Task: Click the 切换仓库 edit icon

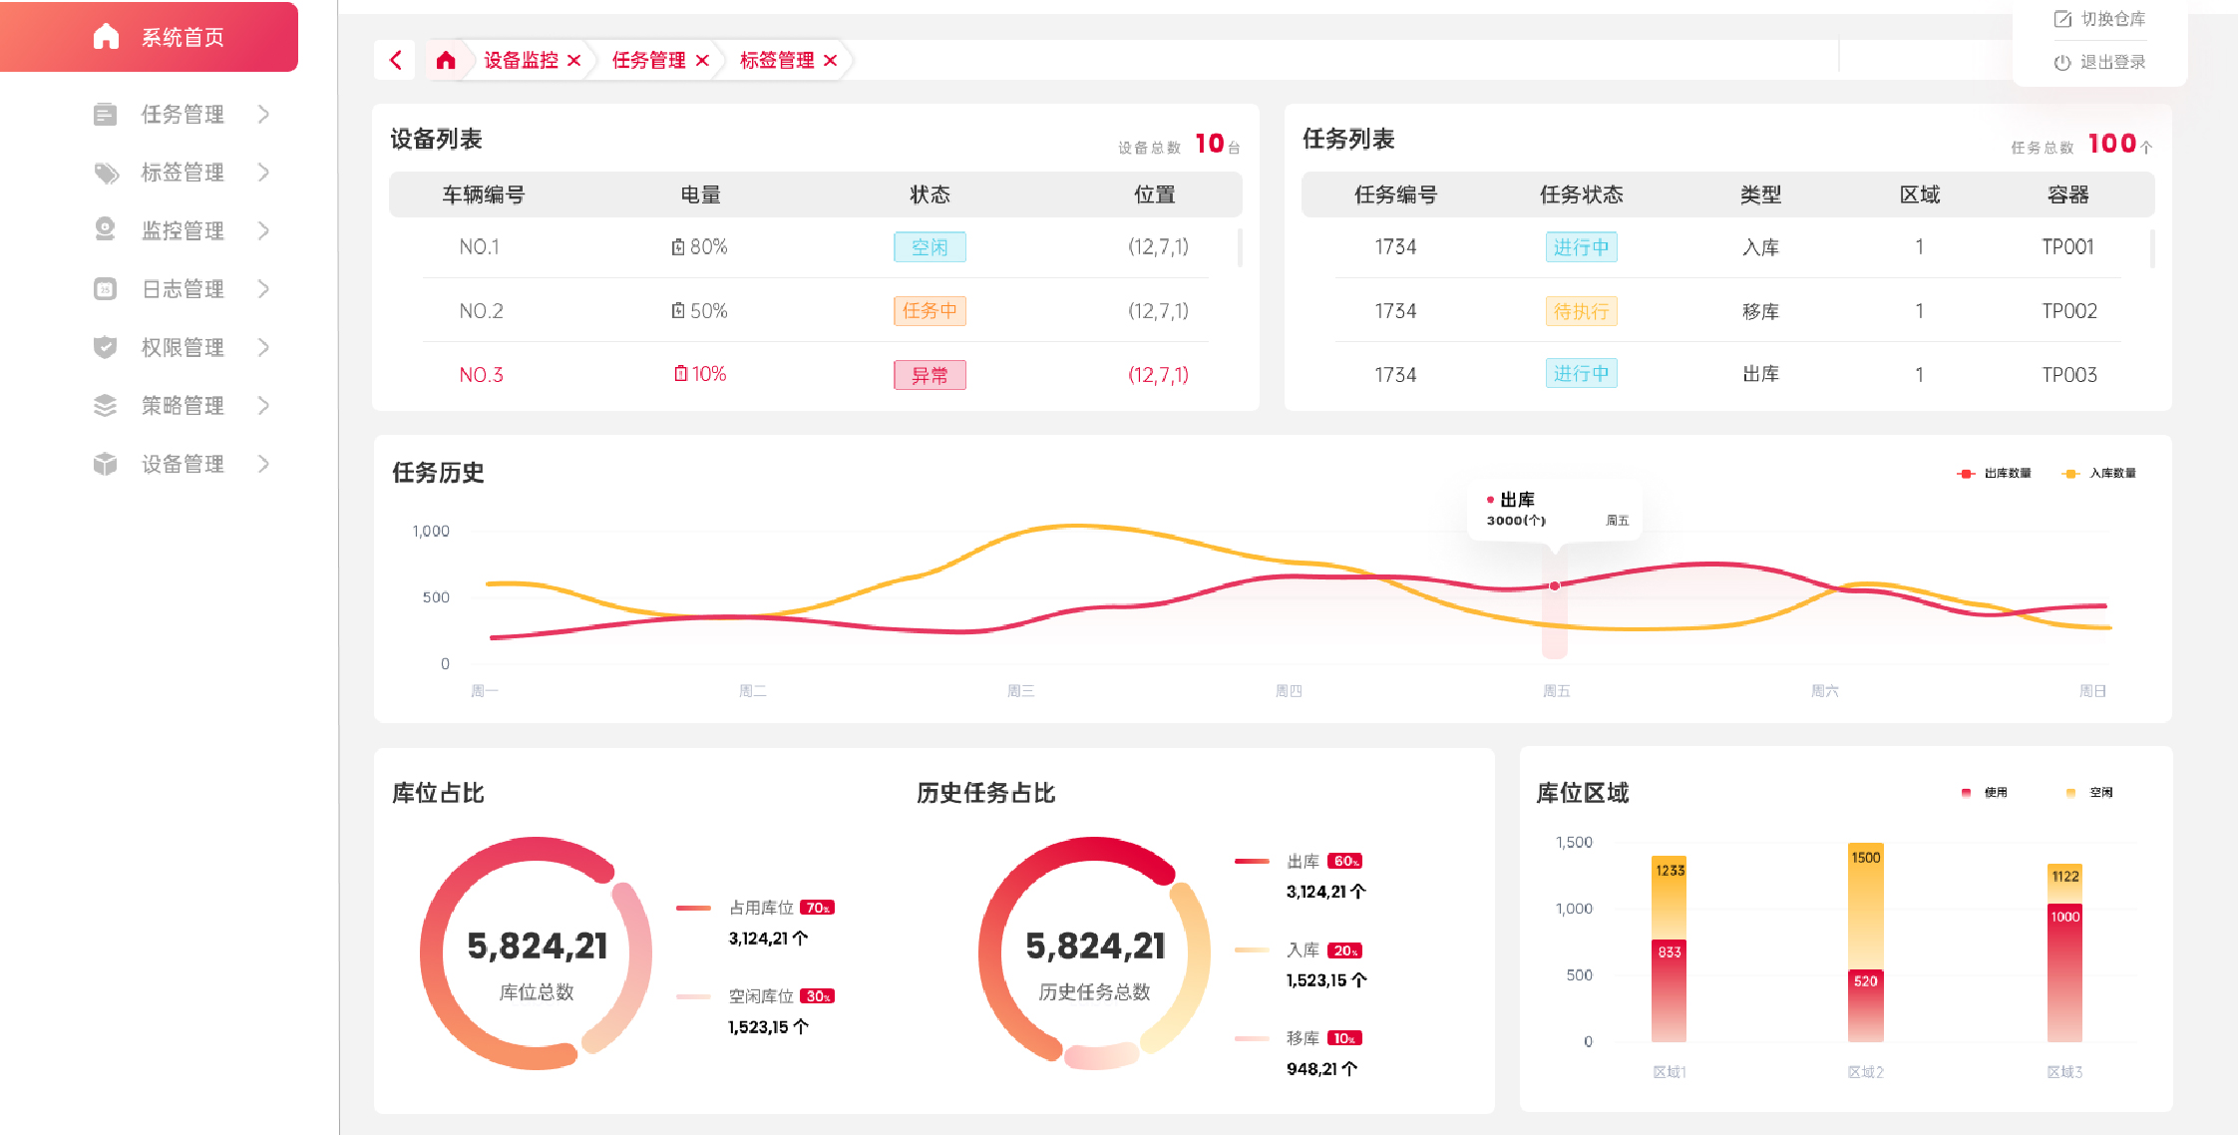Action: tap(2062, 19)
